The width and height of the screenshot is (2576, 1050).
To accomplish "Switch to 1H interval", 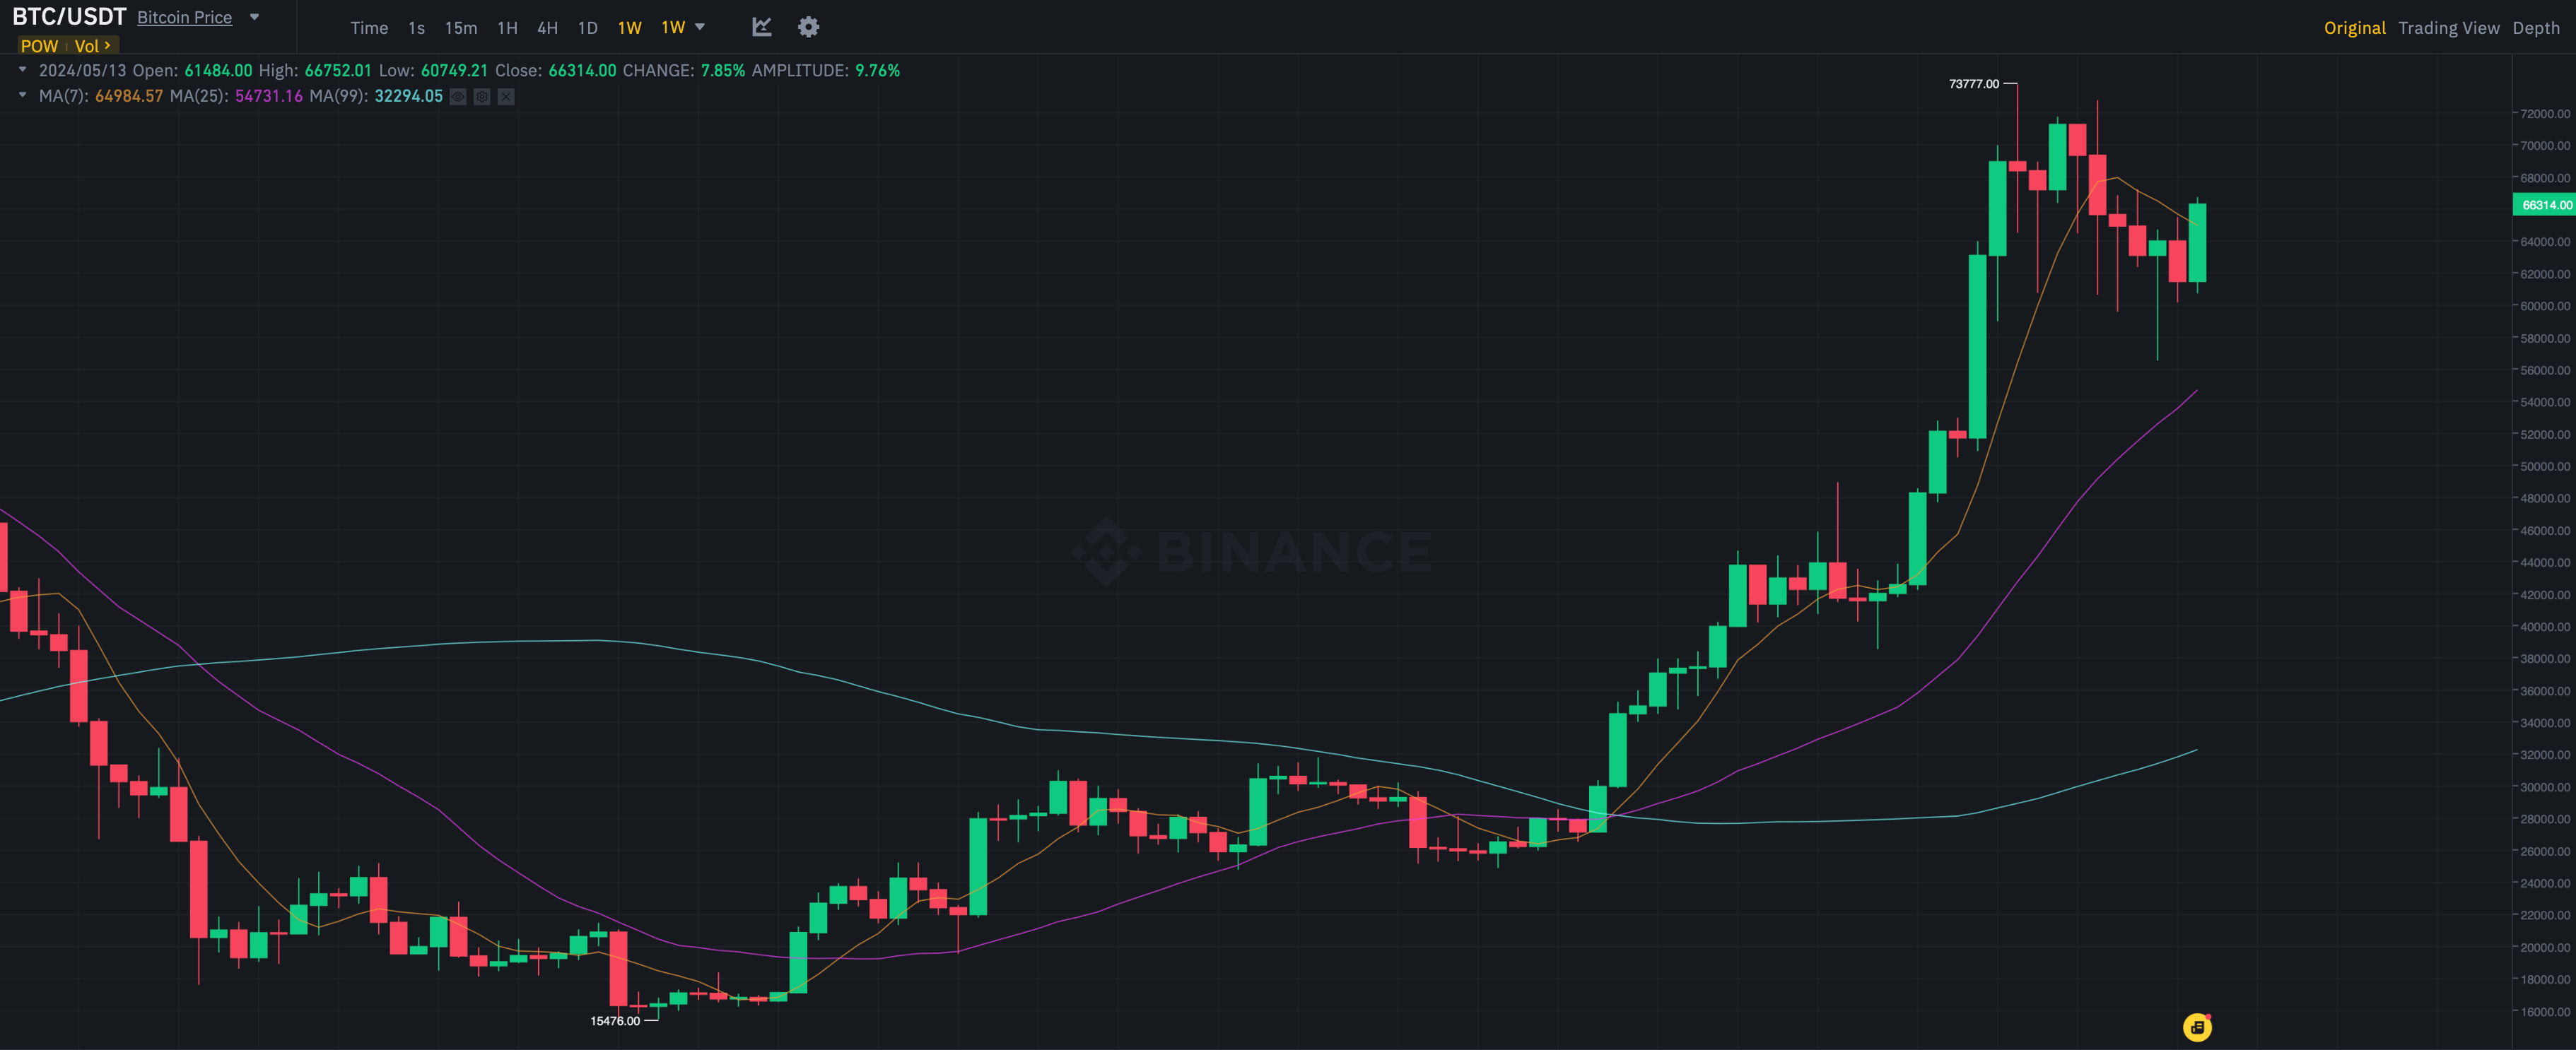I will [508, 28].
